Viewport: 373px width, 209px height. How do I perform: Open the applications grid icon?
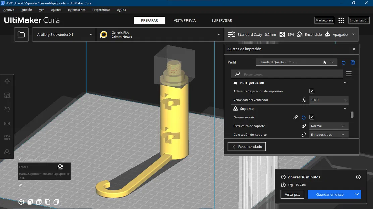(x=341, y=20)
